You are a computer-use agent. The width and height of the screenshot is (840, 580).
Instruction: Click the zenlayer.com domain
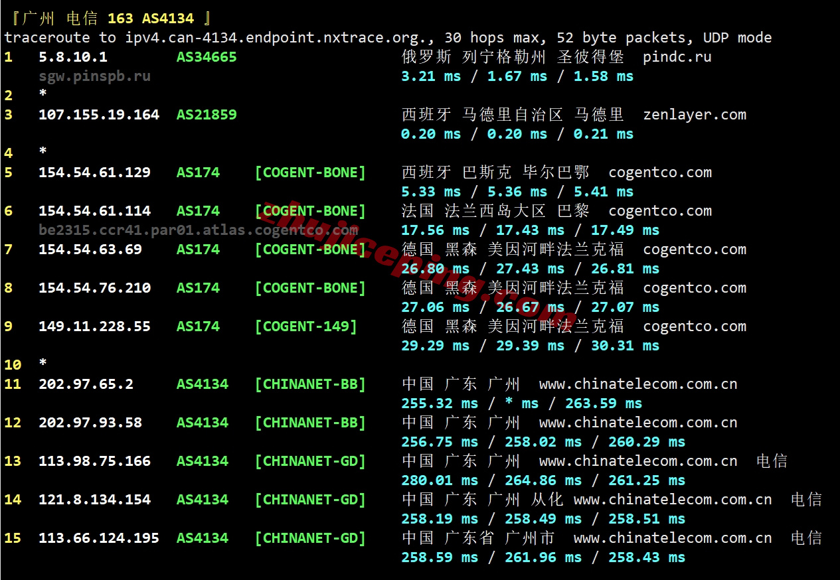[x=695, y=115]
